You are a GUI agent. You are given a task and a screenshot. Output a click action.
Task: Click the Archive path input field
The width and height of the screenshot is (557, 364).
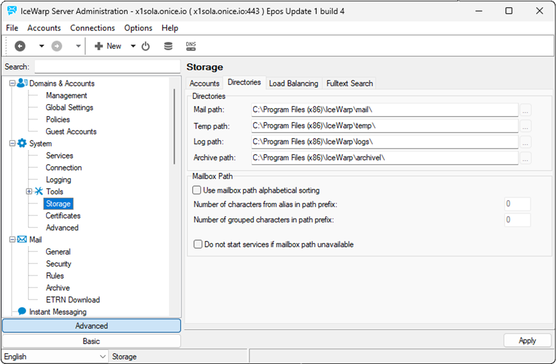(x=385, y=158)
